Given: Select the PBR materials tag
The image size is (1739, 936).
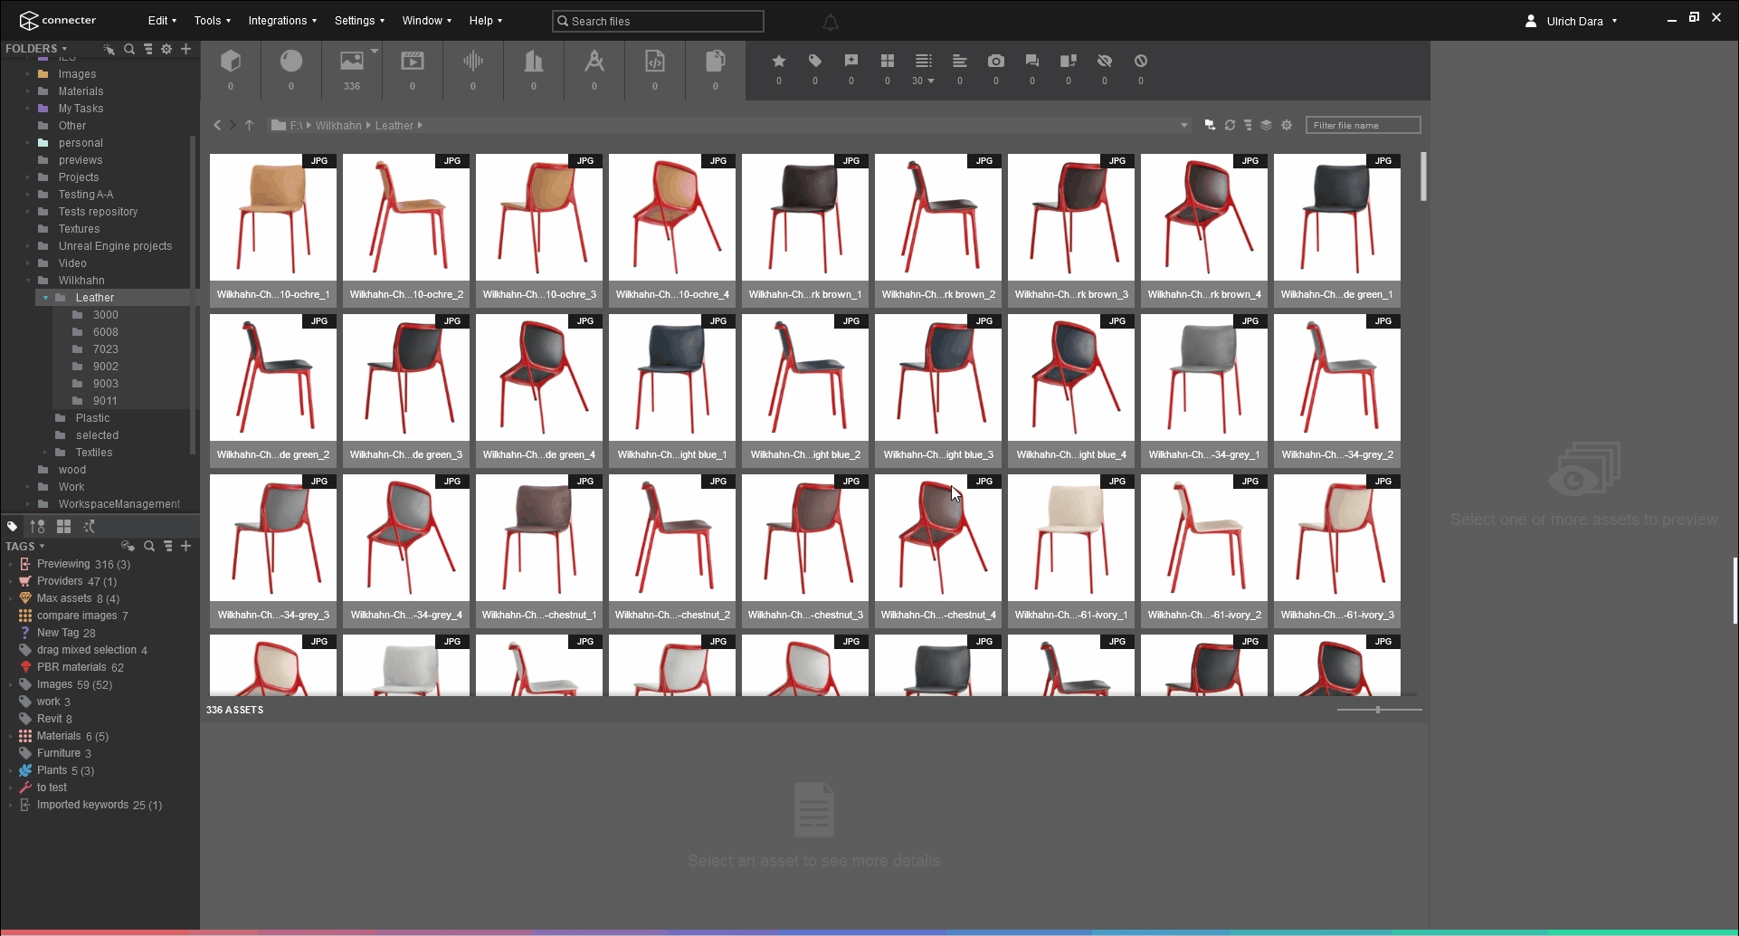Looking at the screenshot, I should [71, 667].
